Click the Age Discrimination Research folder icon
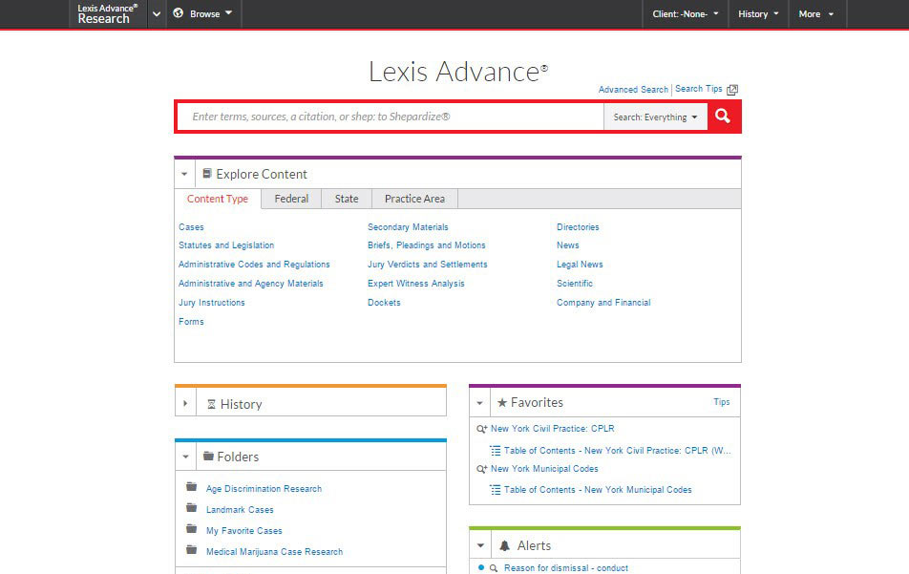This screenshot has width=909, height=574. coord(192,487)
